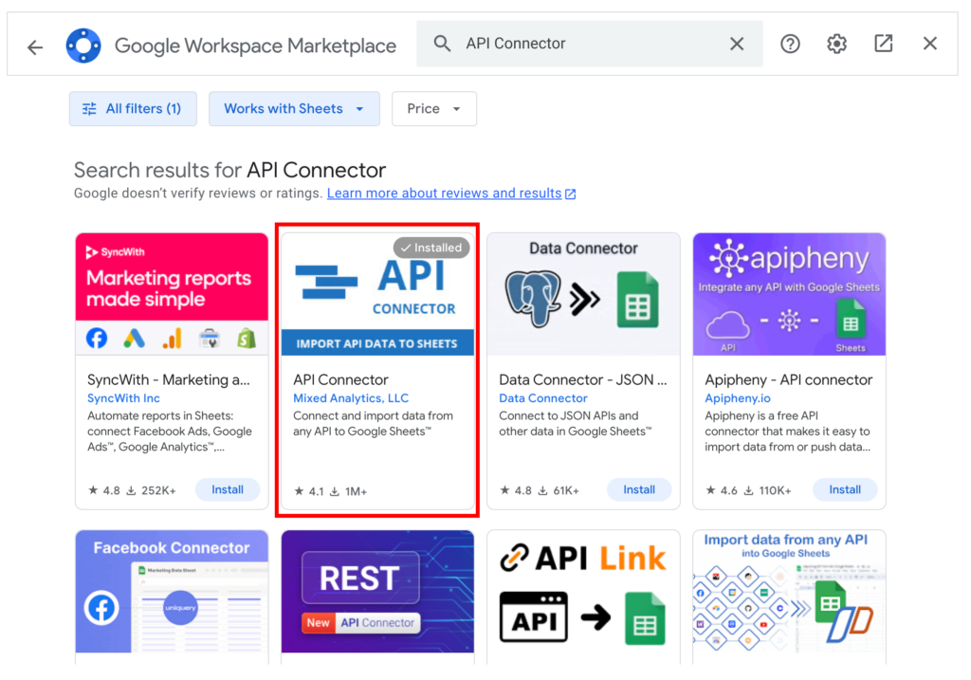
Task: Open the help question mark icon
Action: (790, 44)
